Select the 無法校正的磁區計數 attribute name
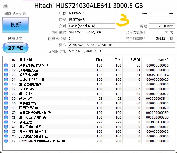 (x=33, y=136)
